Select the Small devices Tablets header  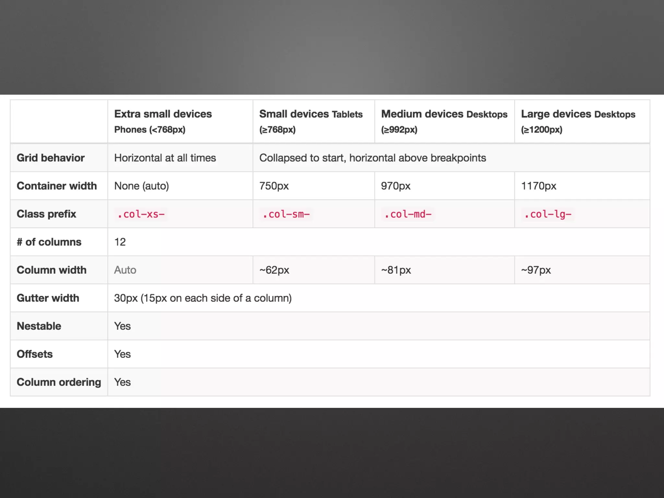(x=311, y=114)
